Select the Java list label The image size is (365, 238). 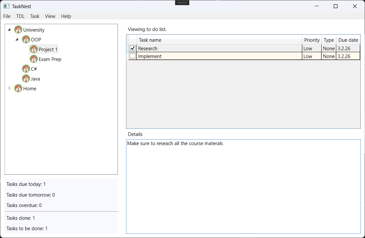tap(35, 79)
